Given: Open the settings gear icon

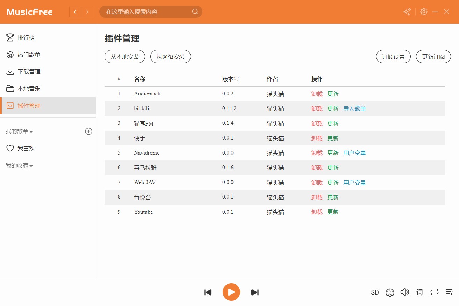Looking at the screenshot, I should point(424,12).
